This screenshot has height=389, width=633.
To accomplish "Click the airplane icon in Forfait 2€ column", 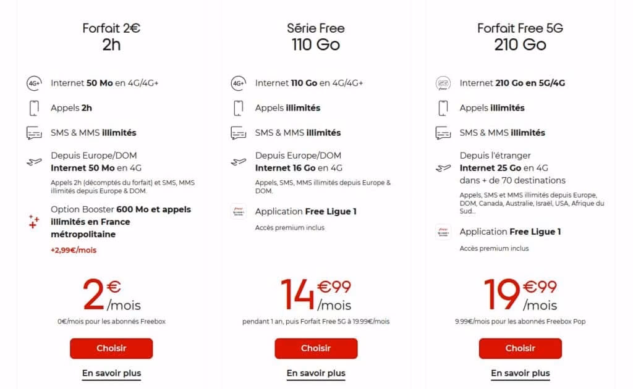I will coord(34,162).
